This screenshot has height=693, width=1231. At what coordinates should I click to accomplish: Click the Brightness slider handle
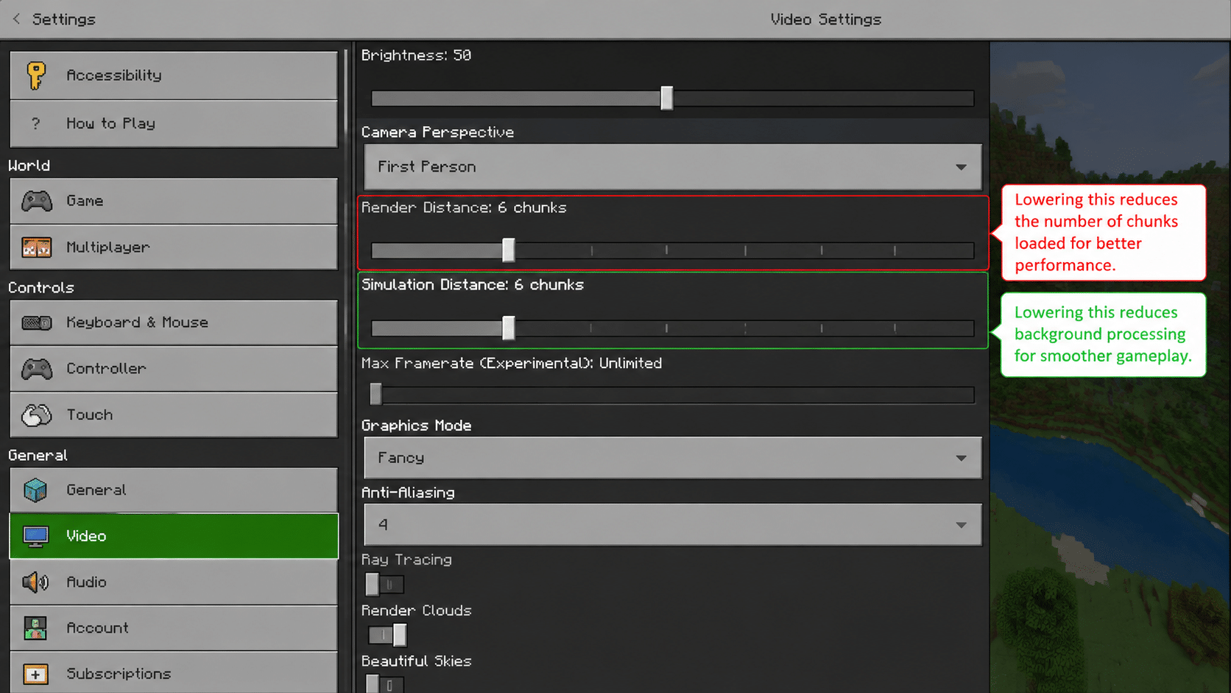[666, 98]
